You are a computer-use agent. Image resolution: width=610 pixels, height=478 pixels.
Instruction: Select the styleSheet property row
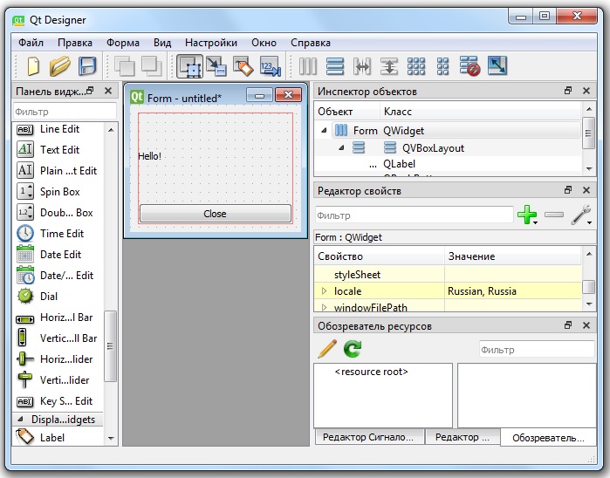[448, 275]
